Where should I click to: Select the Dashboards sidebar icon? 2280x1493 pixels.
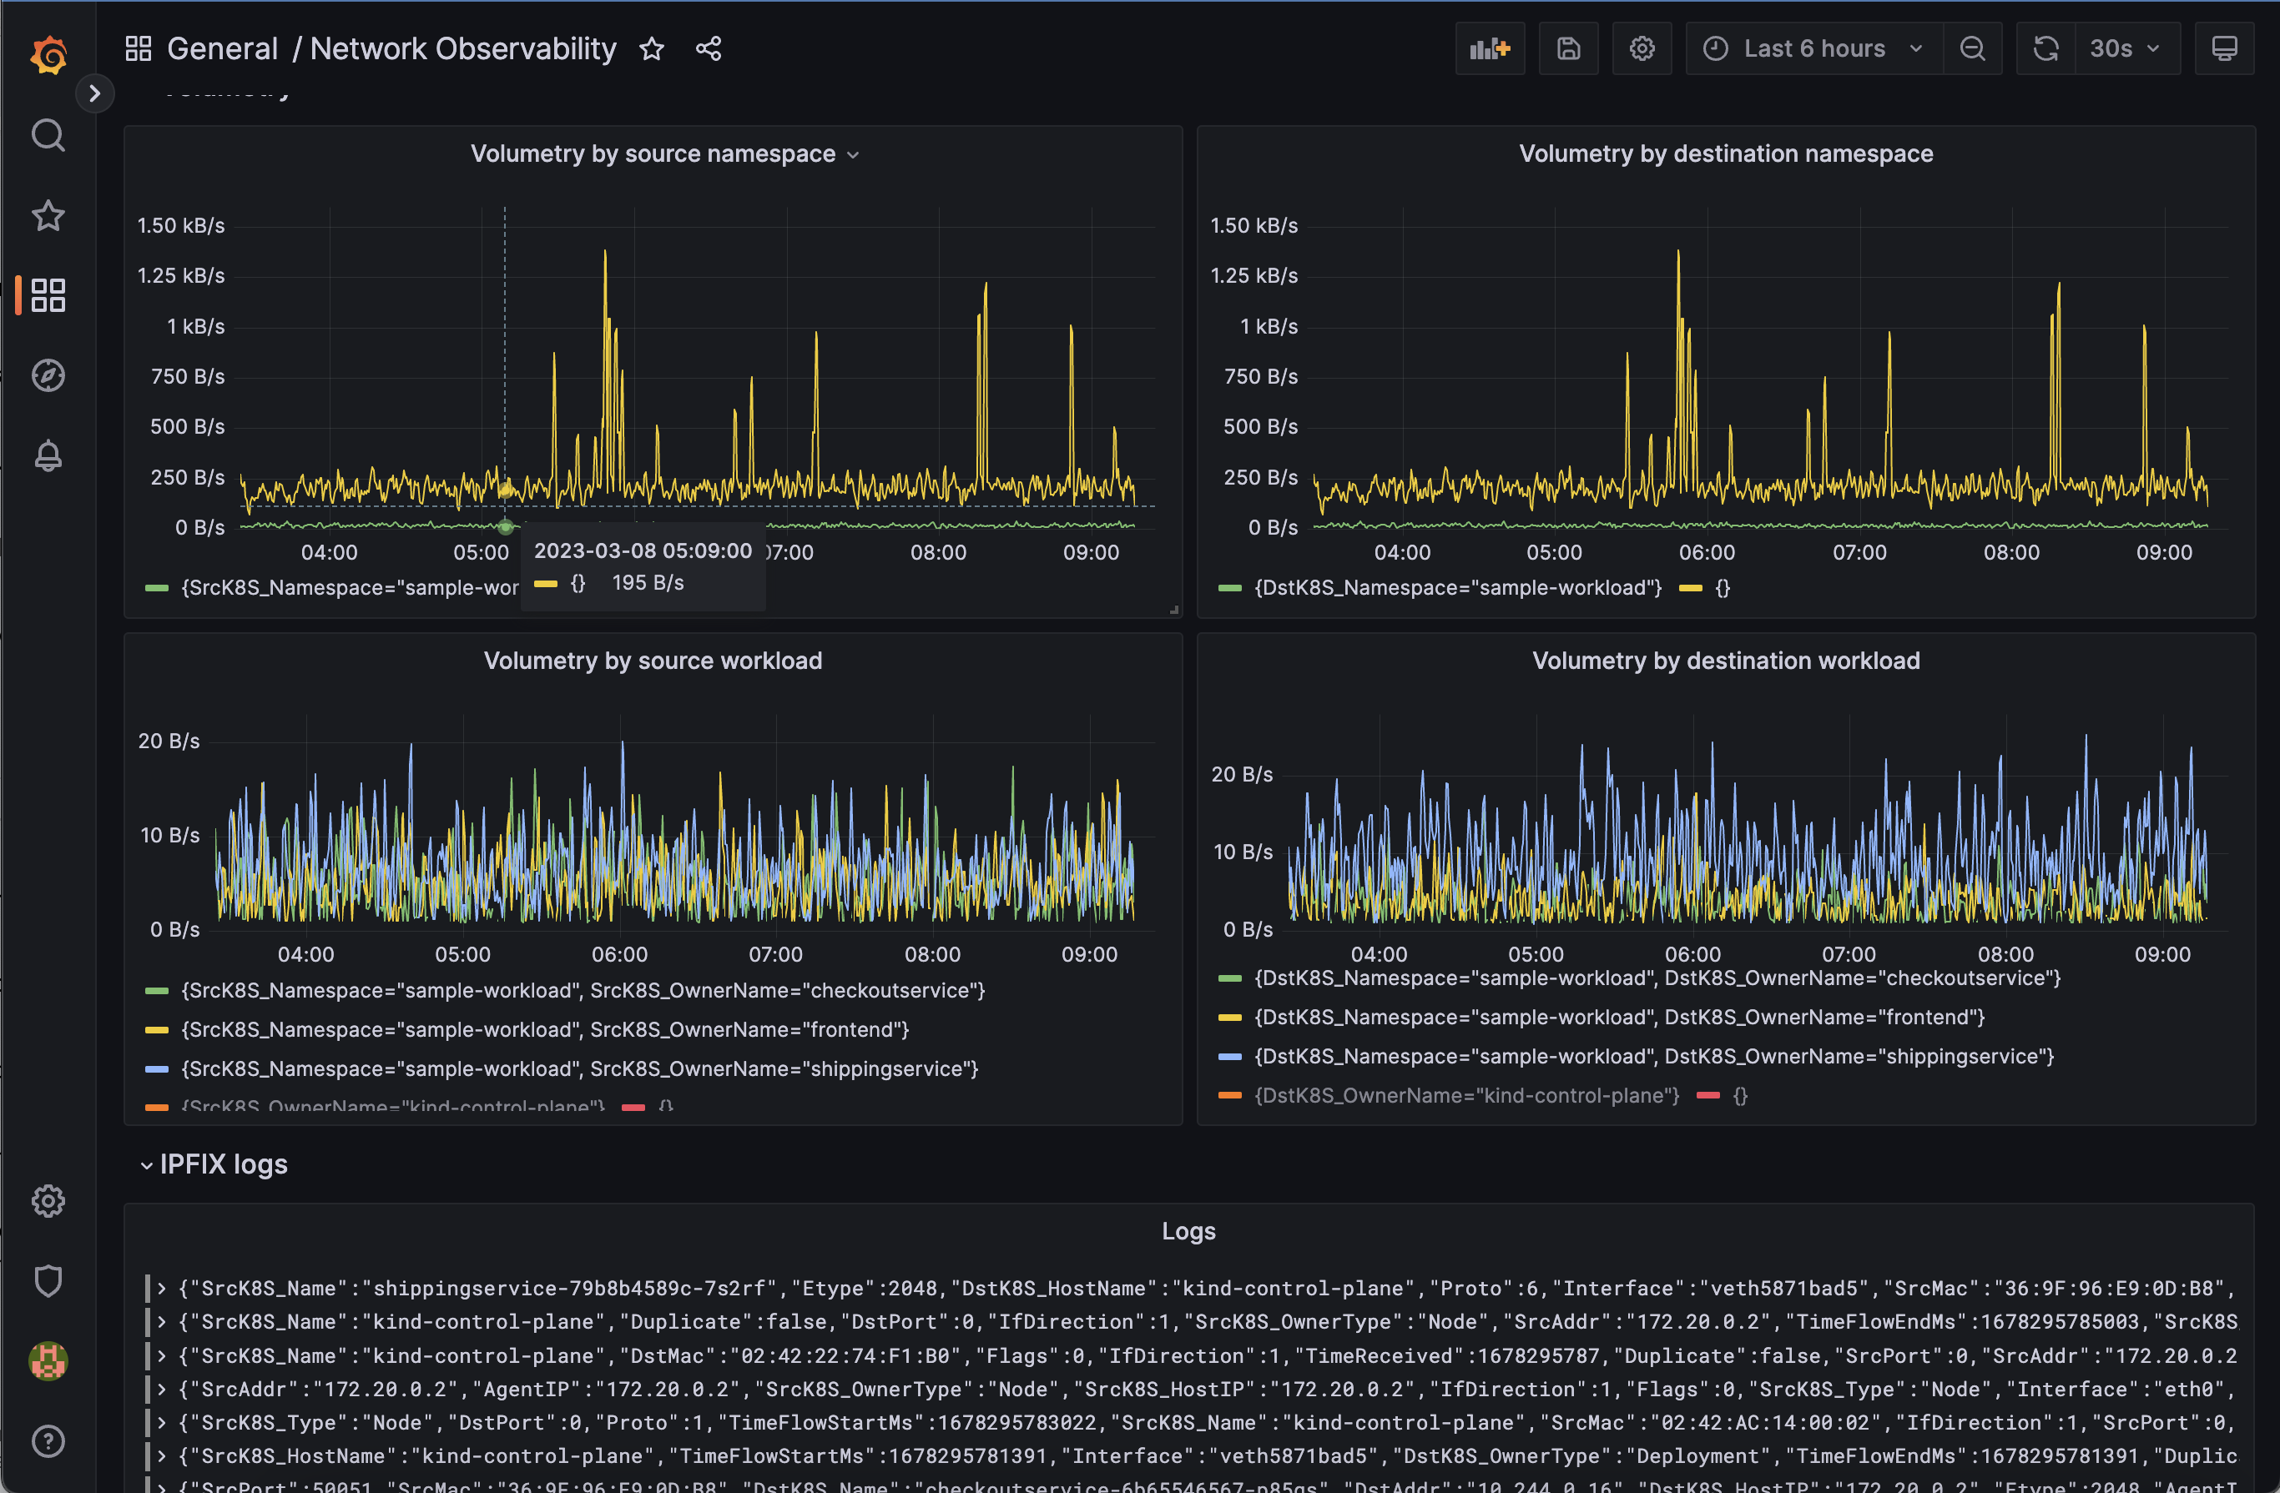[x=48, y=295]
